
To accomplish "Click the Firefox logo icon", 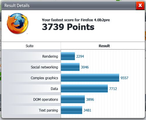I will click(17, 24).
